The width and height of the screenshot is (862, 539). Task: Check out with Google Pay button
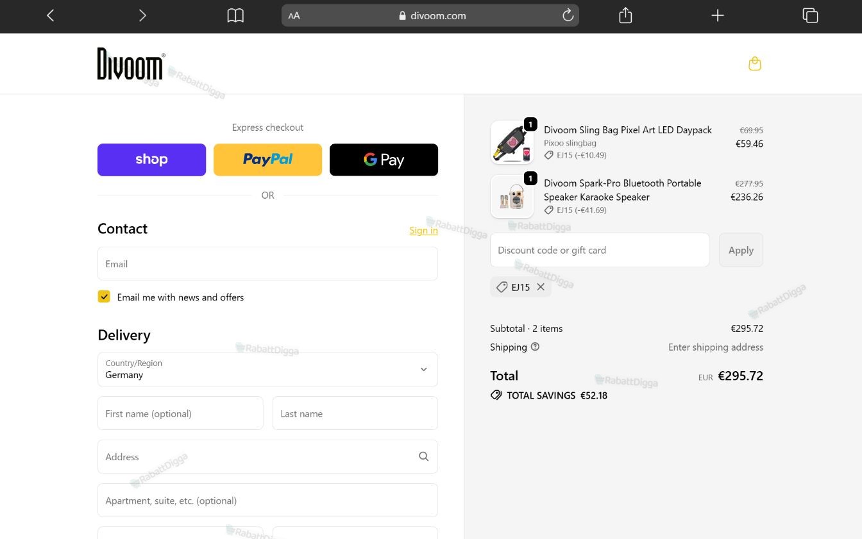[384, 160]
